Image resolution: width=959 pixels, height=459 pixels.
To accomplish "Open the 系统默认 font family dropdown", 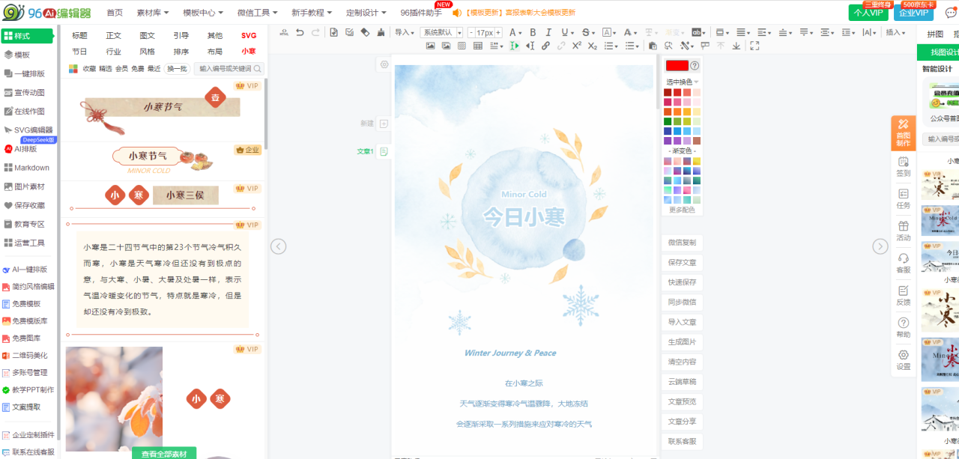I will pyautogui.click(x=441, y=32).
